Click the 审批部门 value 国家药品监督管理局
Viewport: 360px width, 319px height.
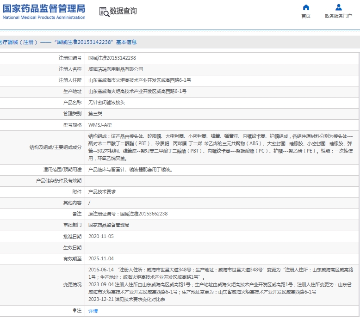tap(109, 225)
